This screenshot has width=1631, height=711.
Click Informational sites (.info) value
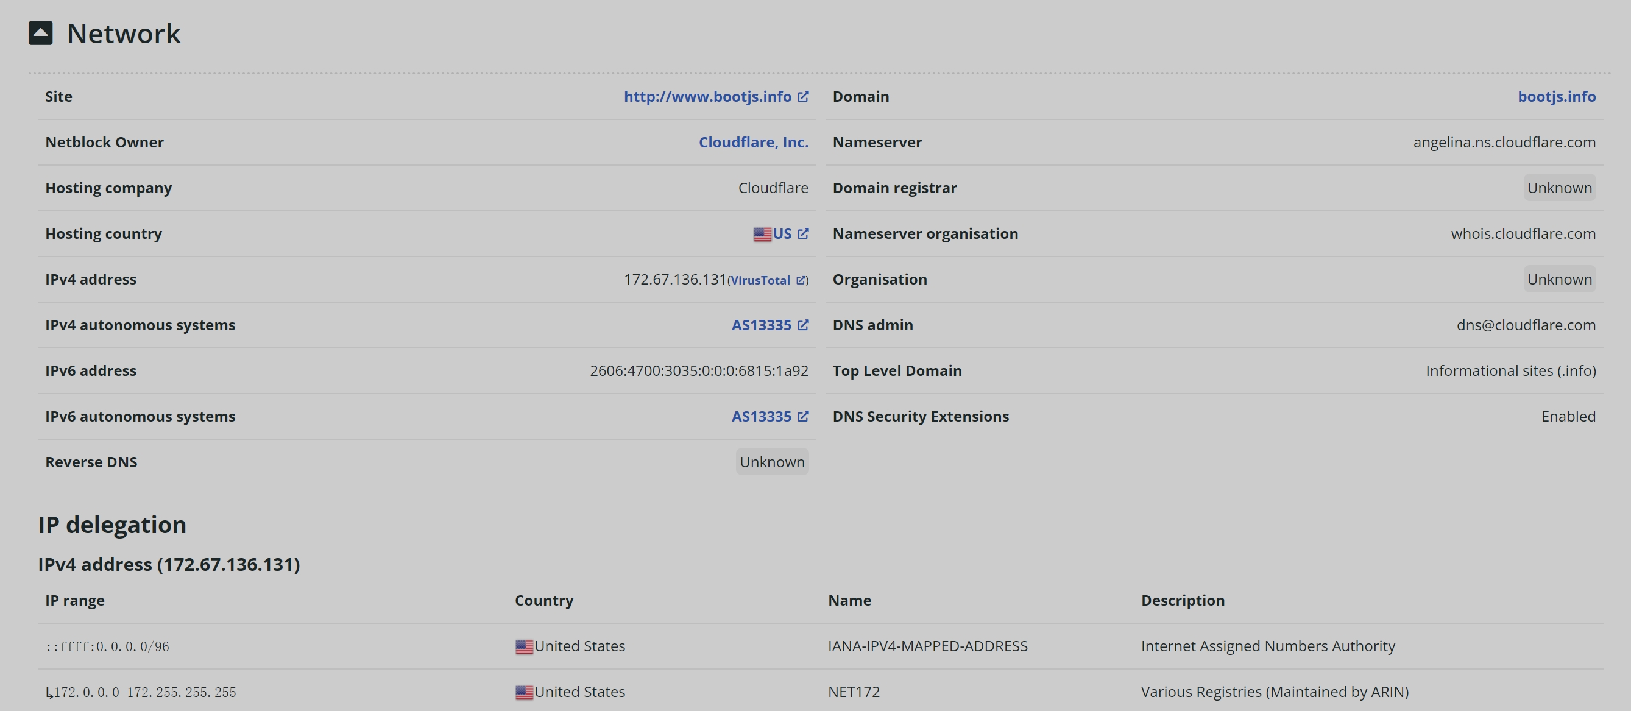tap(1511, 370)
